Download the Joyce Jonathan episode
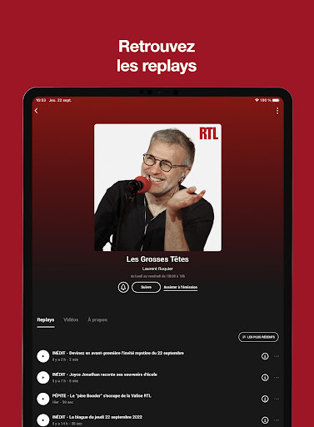Viewport: 314px width, 427px height. (265, 378)
